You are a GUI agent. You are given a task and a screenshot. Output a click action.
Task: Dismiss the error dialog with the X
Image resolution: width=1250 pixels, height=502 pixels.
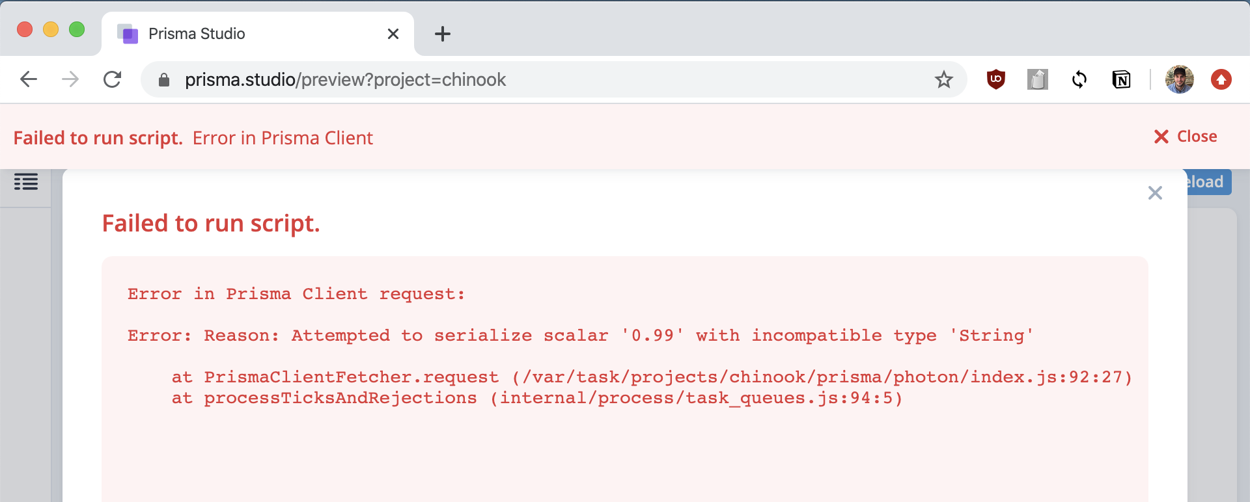tap(1156, 193)
